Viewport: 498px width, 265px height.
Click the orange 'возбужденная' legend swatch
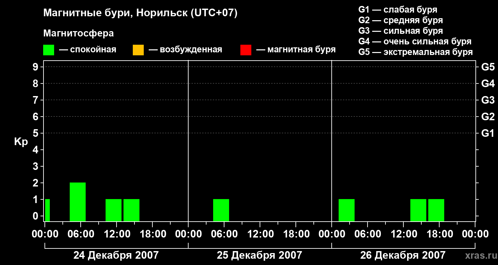[138, 50]
